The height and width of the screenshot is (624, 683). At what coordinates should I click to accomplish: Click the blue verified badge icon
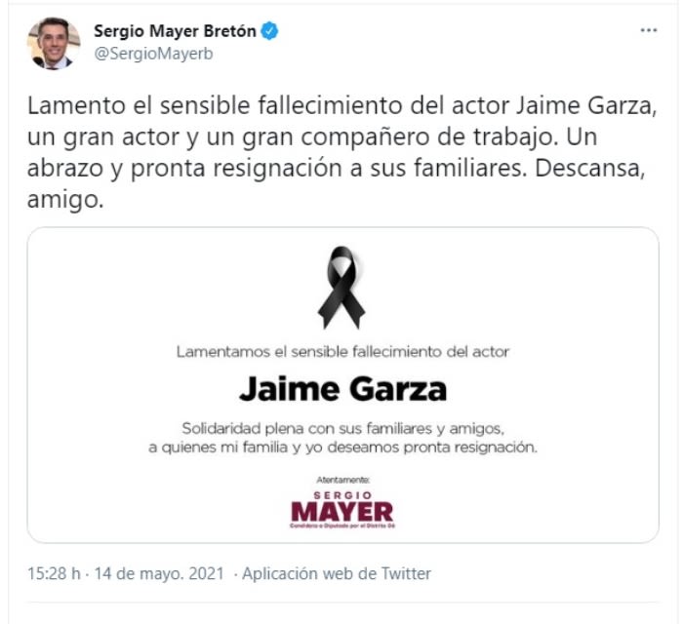click(x=269, y=31)
